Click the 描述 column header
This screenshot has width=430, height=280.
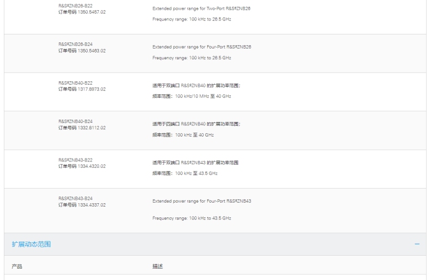pos(157,266)
